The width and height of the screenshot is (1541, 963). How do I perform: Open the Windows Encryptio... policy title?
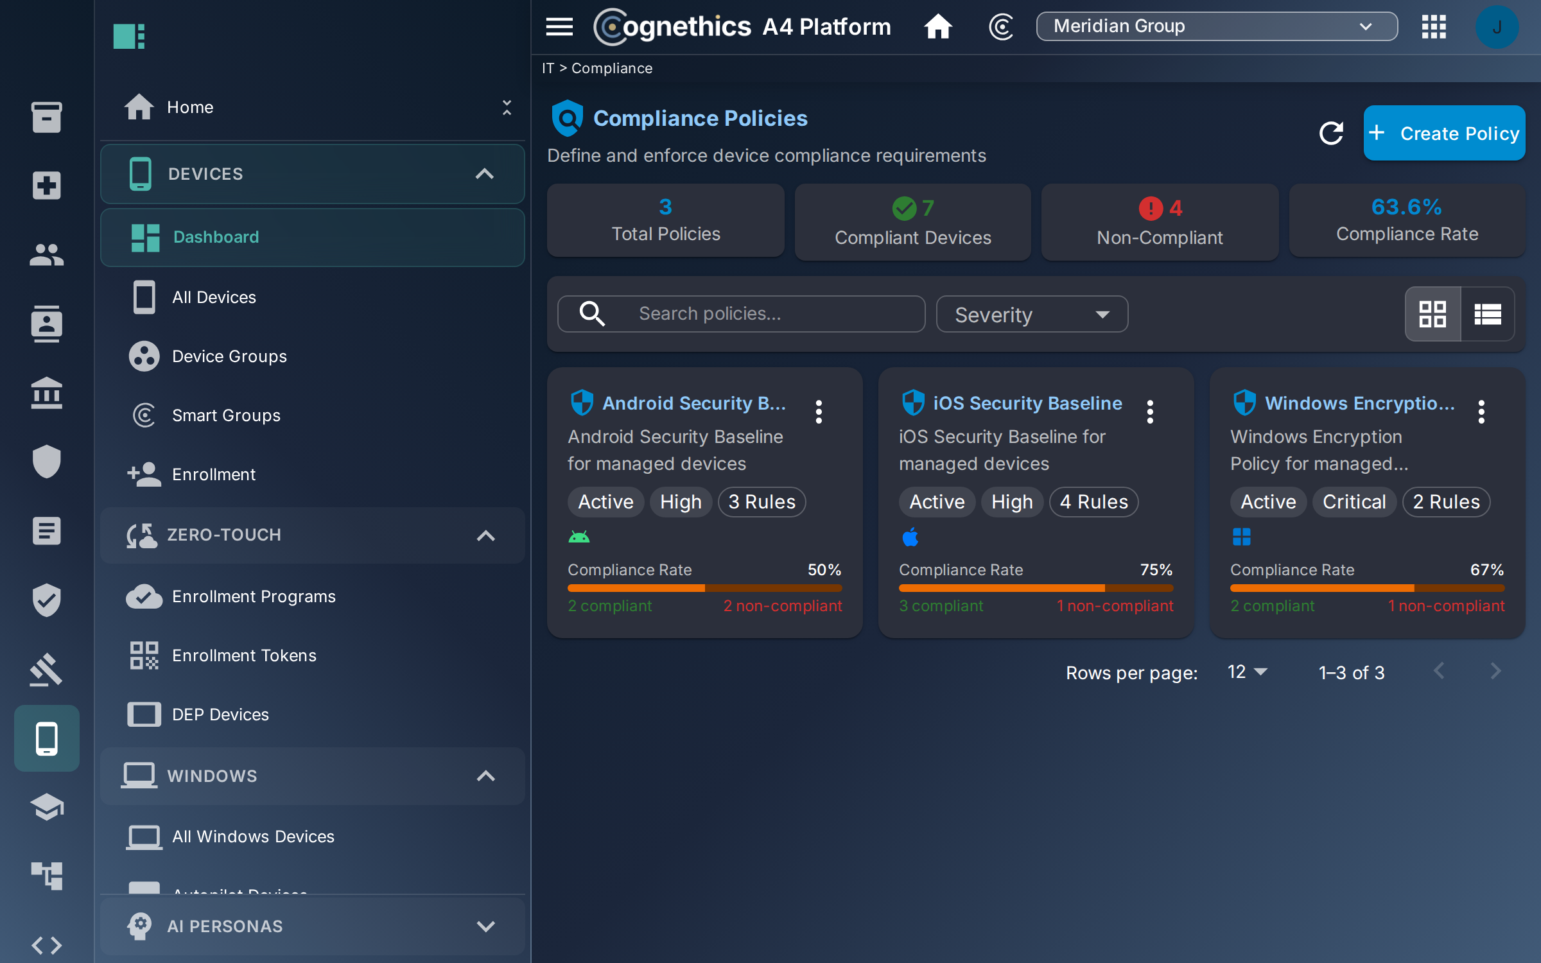point(1360,403)
